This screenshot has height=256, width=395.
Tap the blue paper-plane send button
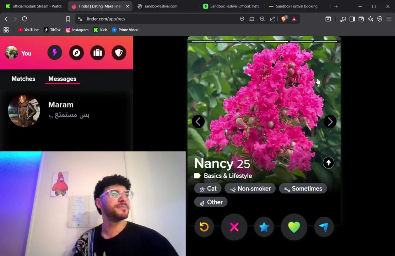pos(324,227)
